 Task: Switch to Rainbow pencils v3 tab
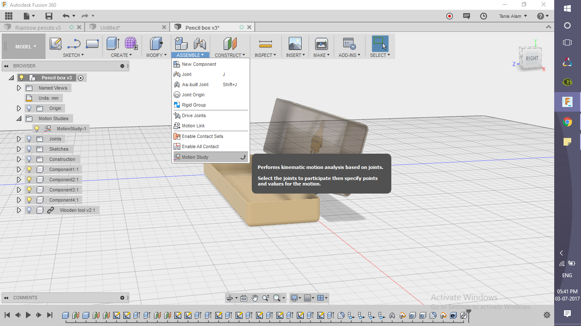click(x=38, y=28)
